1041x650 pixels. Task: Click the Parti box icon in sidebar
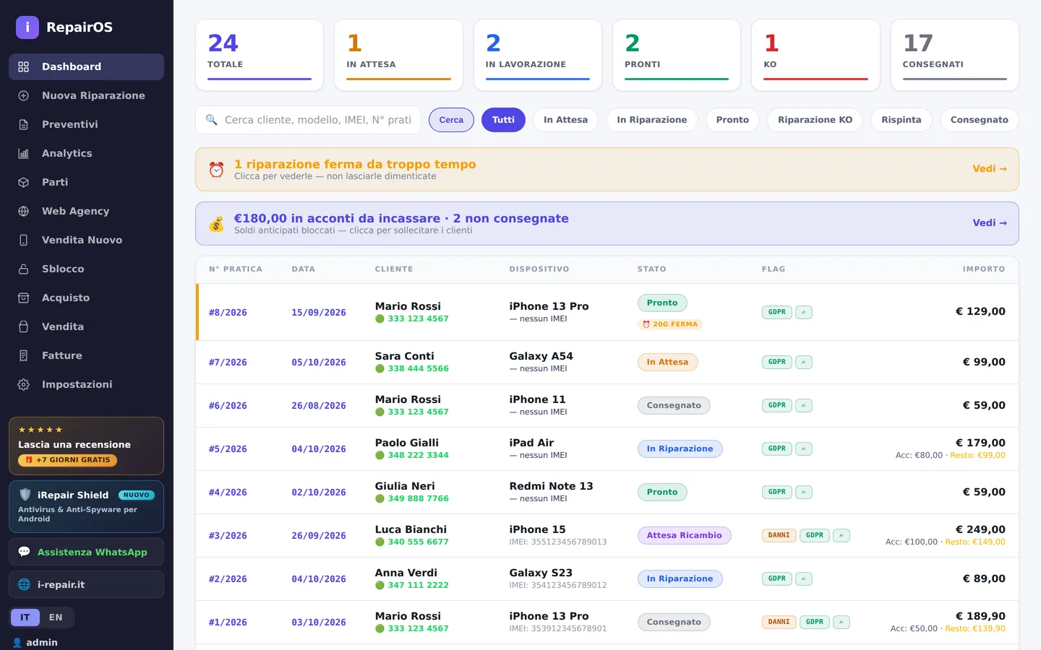coord(23,182)
